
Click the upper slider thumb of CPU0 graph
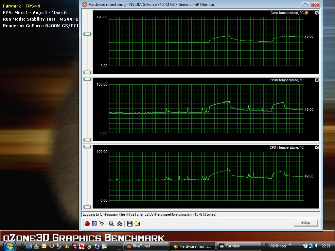(x=87, y=79)
